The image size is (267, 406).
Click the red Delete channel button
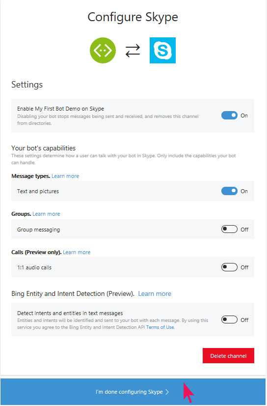coord(229,356)
